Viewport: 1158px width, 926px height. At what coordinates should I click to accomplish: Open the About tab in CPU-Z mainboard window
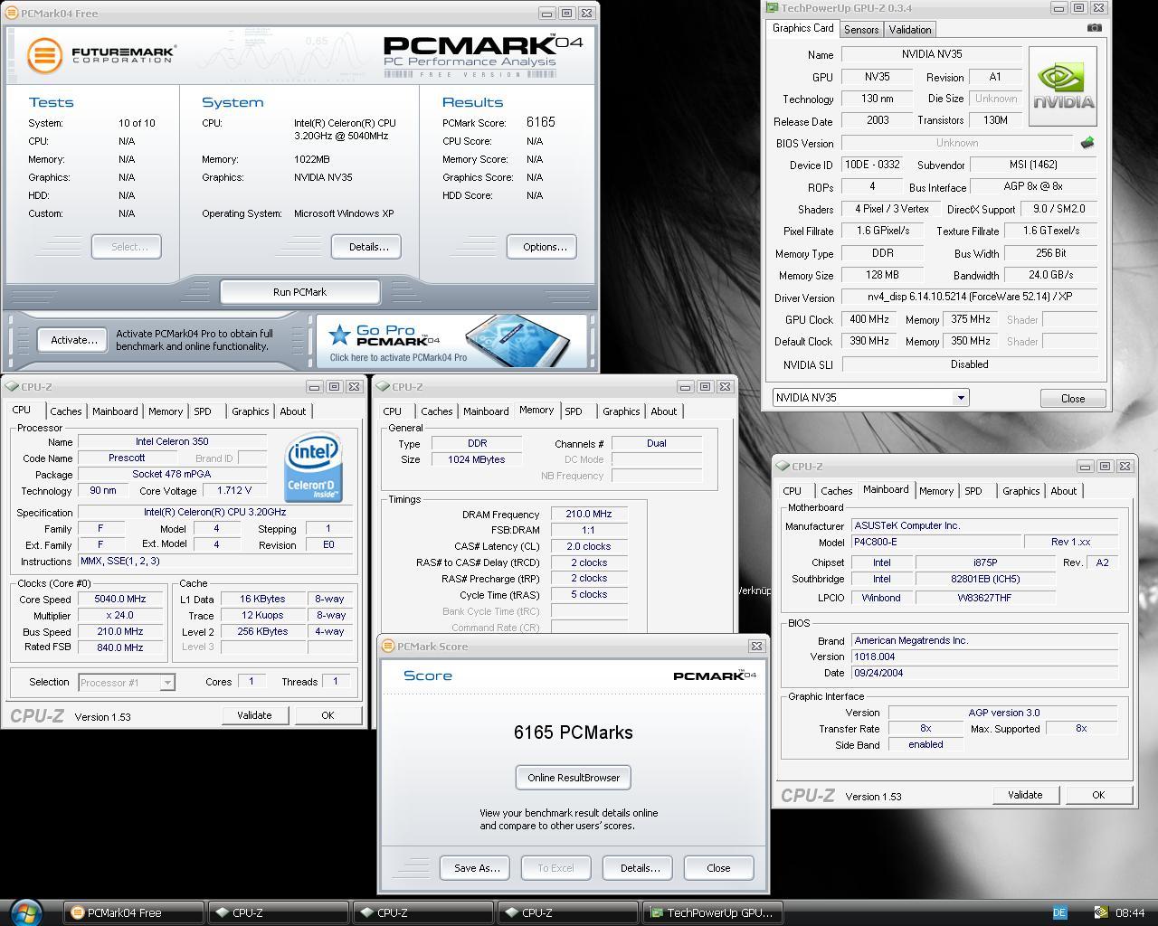[x=1064, y=491]
